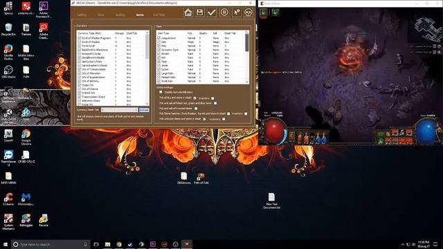Toggle Pick and sell 6 socket items
Screen dimensions: 443x249
(x=196, y=109)
